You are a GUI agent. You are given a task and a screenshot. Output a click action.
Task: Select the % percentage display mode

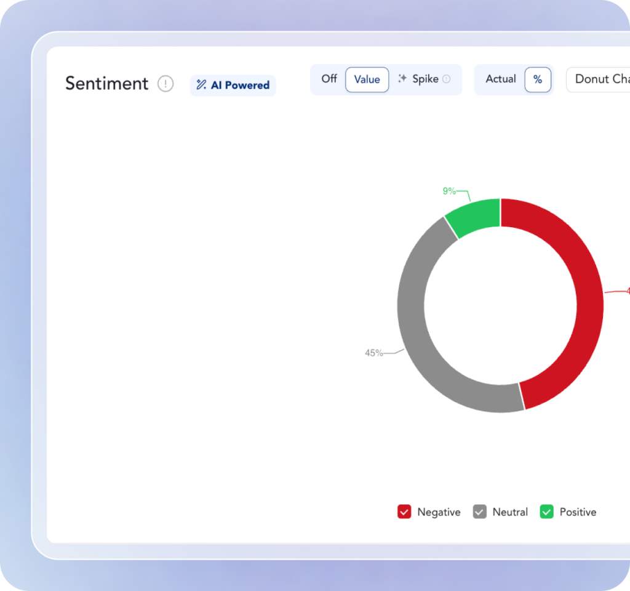[538, 79]
